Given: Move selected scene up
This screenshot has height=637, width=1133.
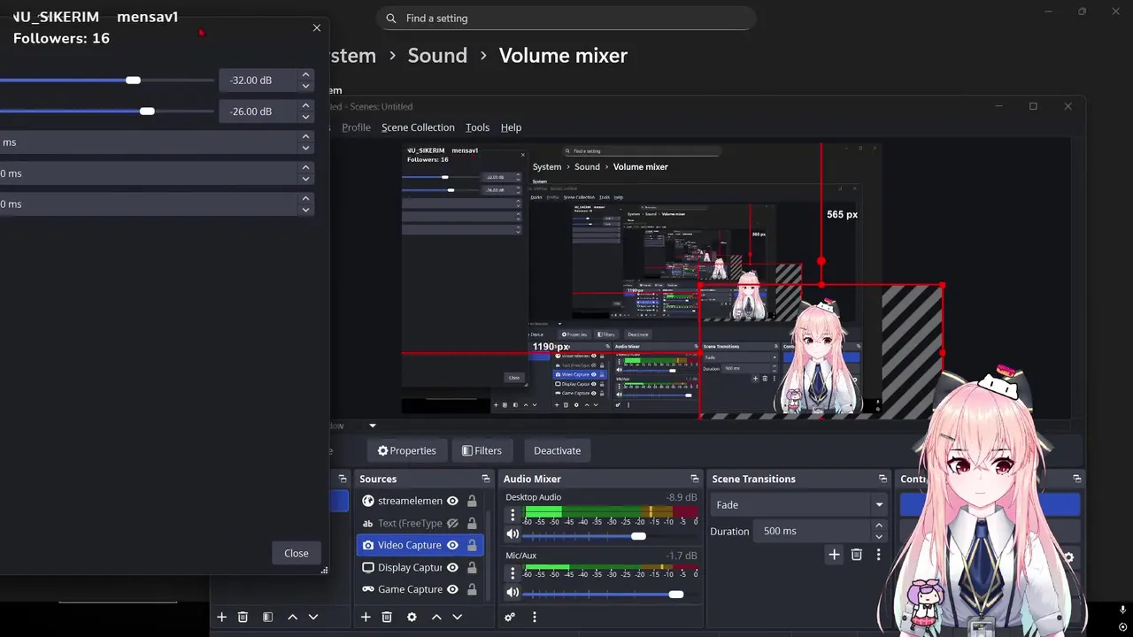Looking at the screenshot, I should pos(292,617).
